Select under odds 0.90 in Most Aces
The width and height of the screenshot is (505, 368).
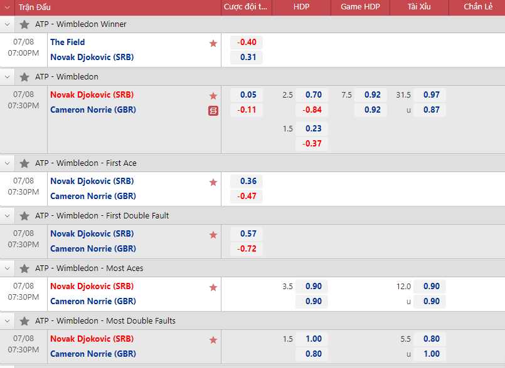[430, 302]
